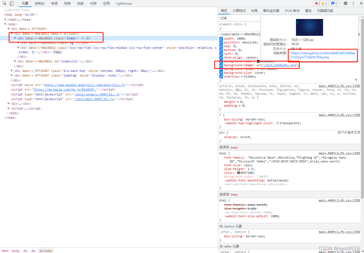Image resolution: width=364 pixels, height=253 pixels.
Task: Open the hm.baidu.com hm.js link
Action: tap(65, 89)
